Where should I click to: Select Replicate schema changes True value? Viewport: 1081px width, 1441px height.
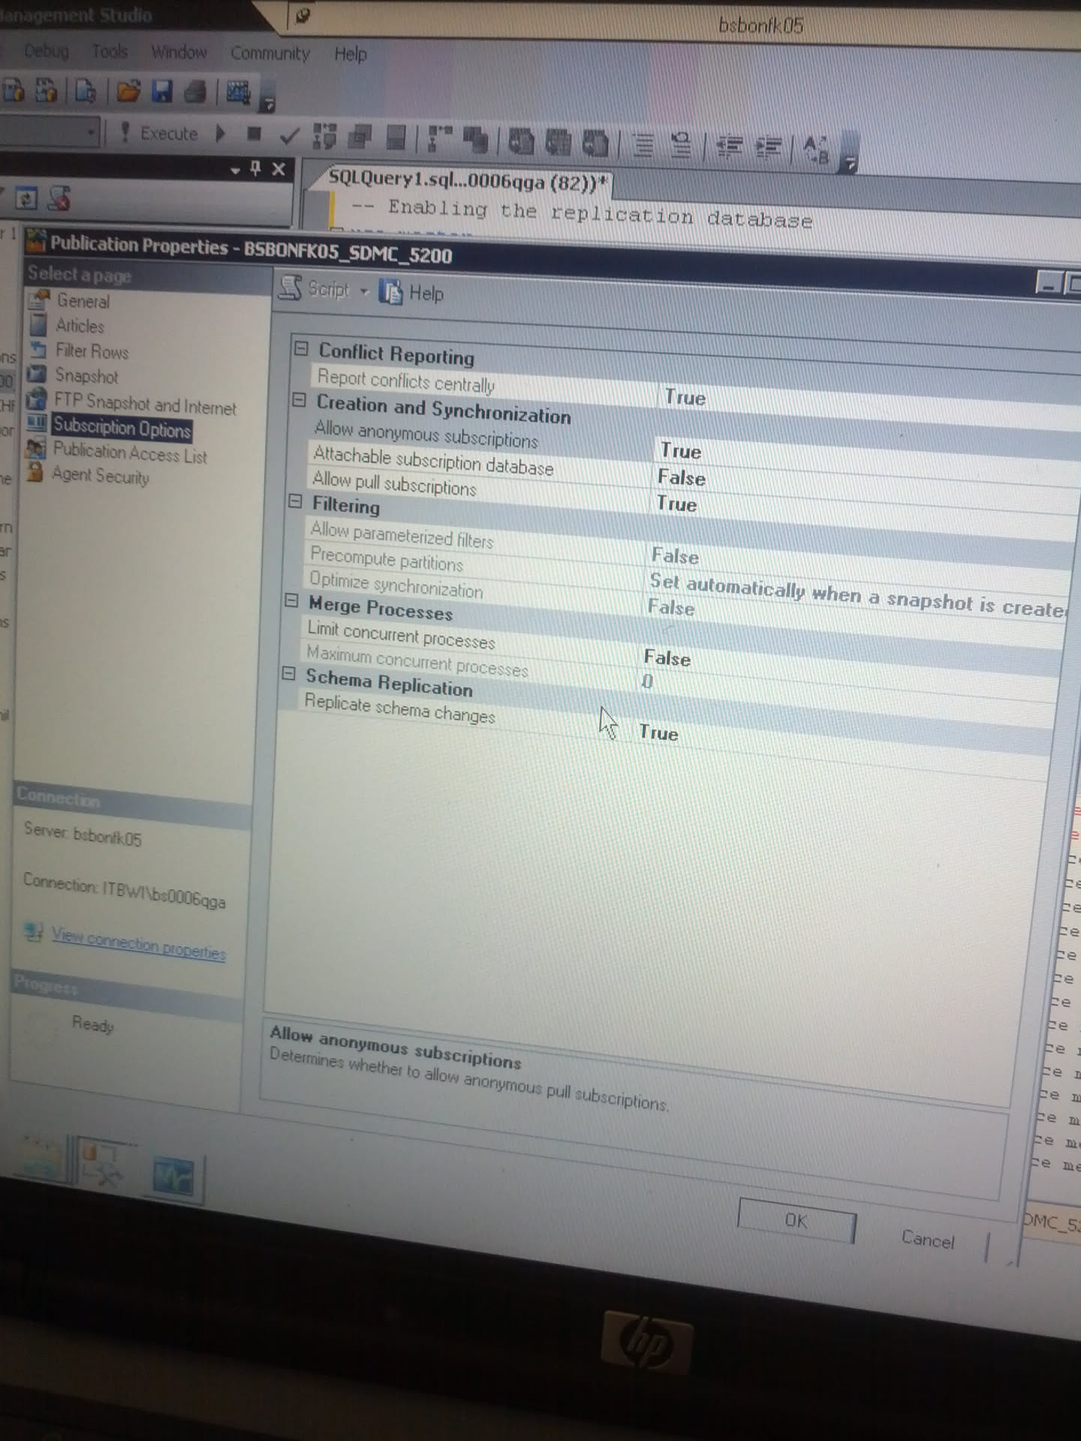658,733
